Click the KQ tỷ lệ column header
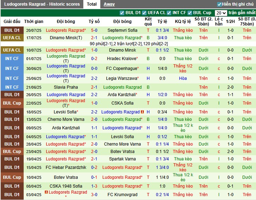 coord(183,22)
